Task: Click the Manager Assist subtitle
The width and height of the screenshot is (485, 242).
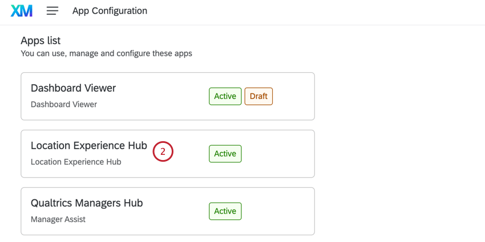Action: [x=58, y=219]
